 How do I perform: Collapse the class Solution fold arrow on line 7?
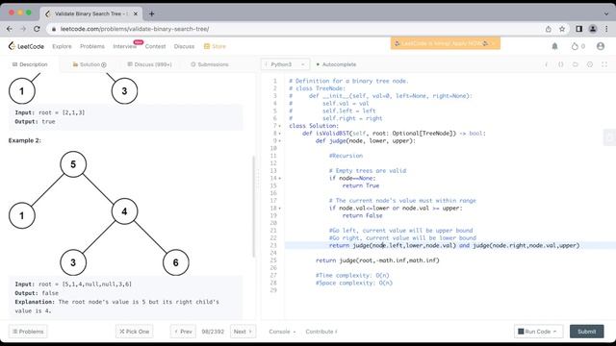(x=280, y=126)
